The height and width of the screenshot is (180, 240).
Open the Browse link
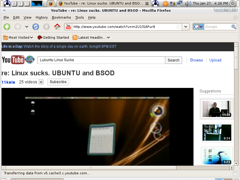[196, 60]
